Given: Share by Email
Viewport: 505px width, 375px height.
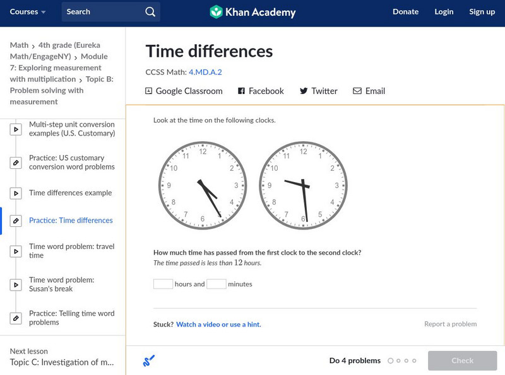Looking at the screenshot, I should (369, 91).
